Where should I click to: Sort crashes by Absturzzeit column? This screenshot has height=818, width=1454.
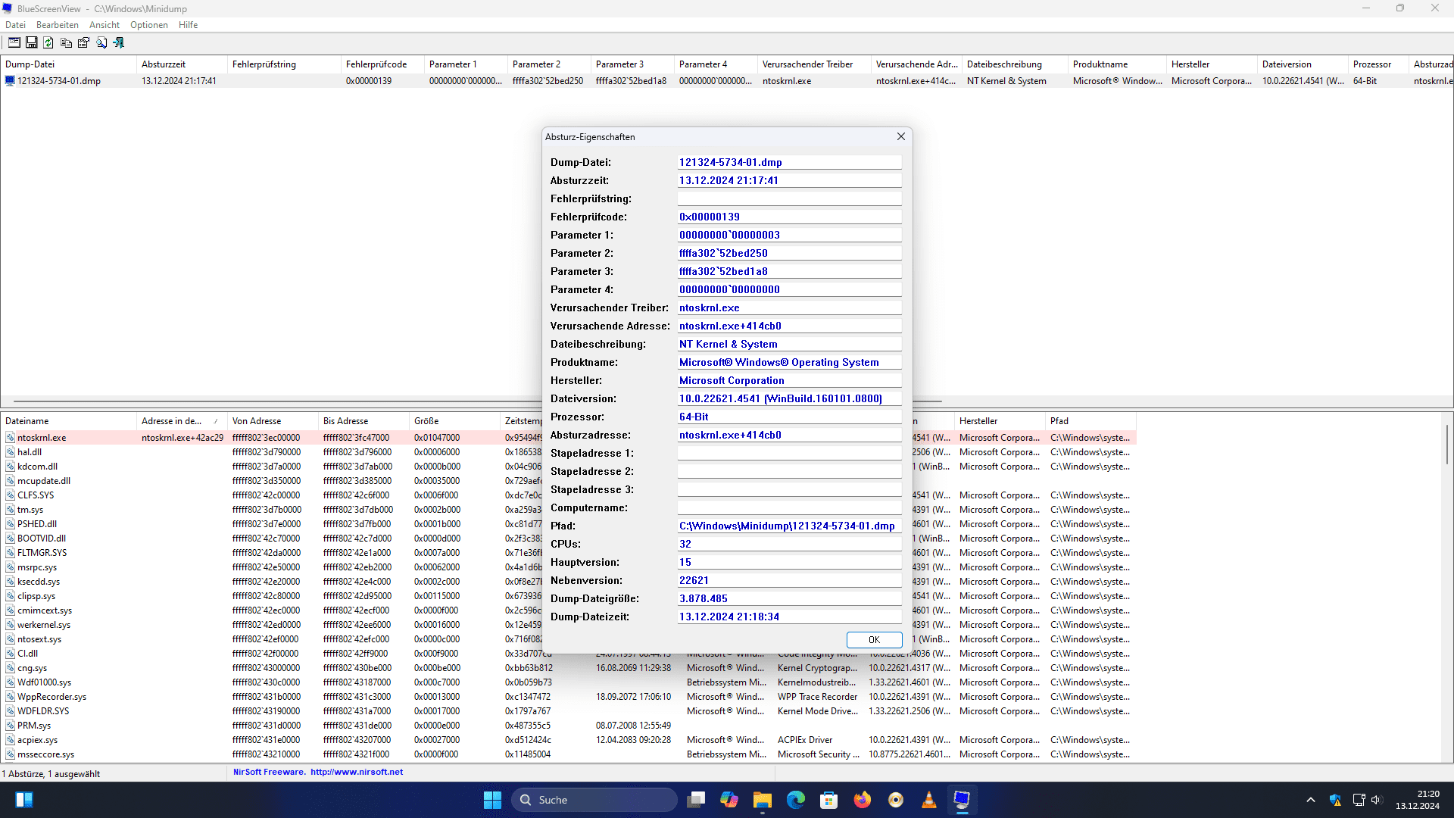click(x=164, y=64)
